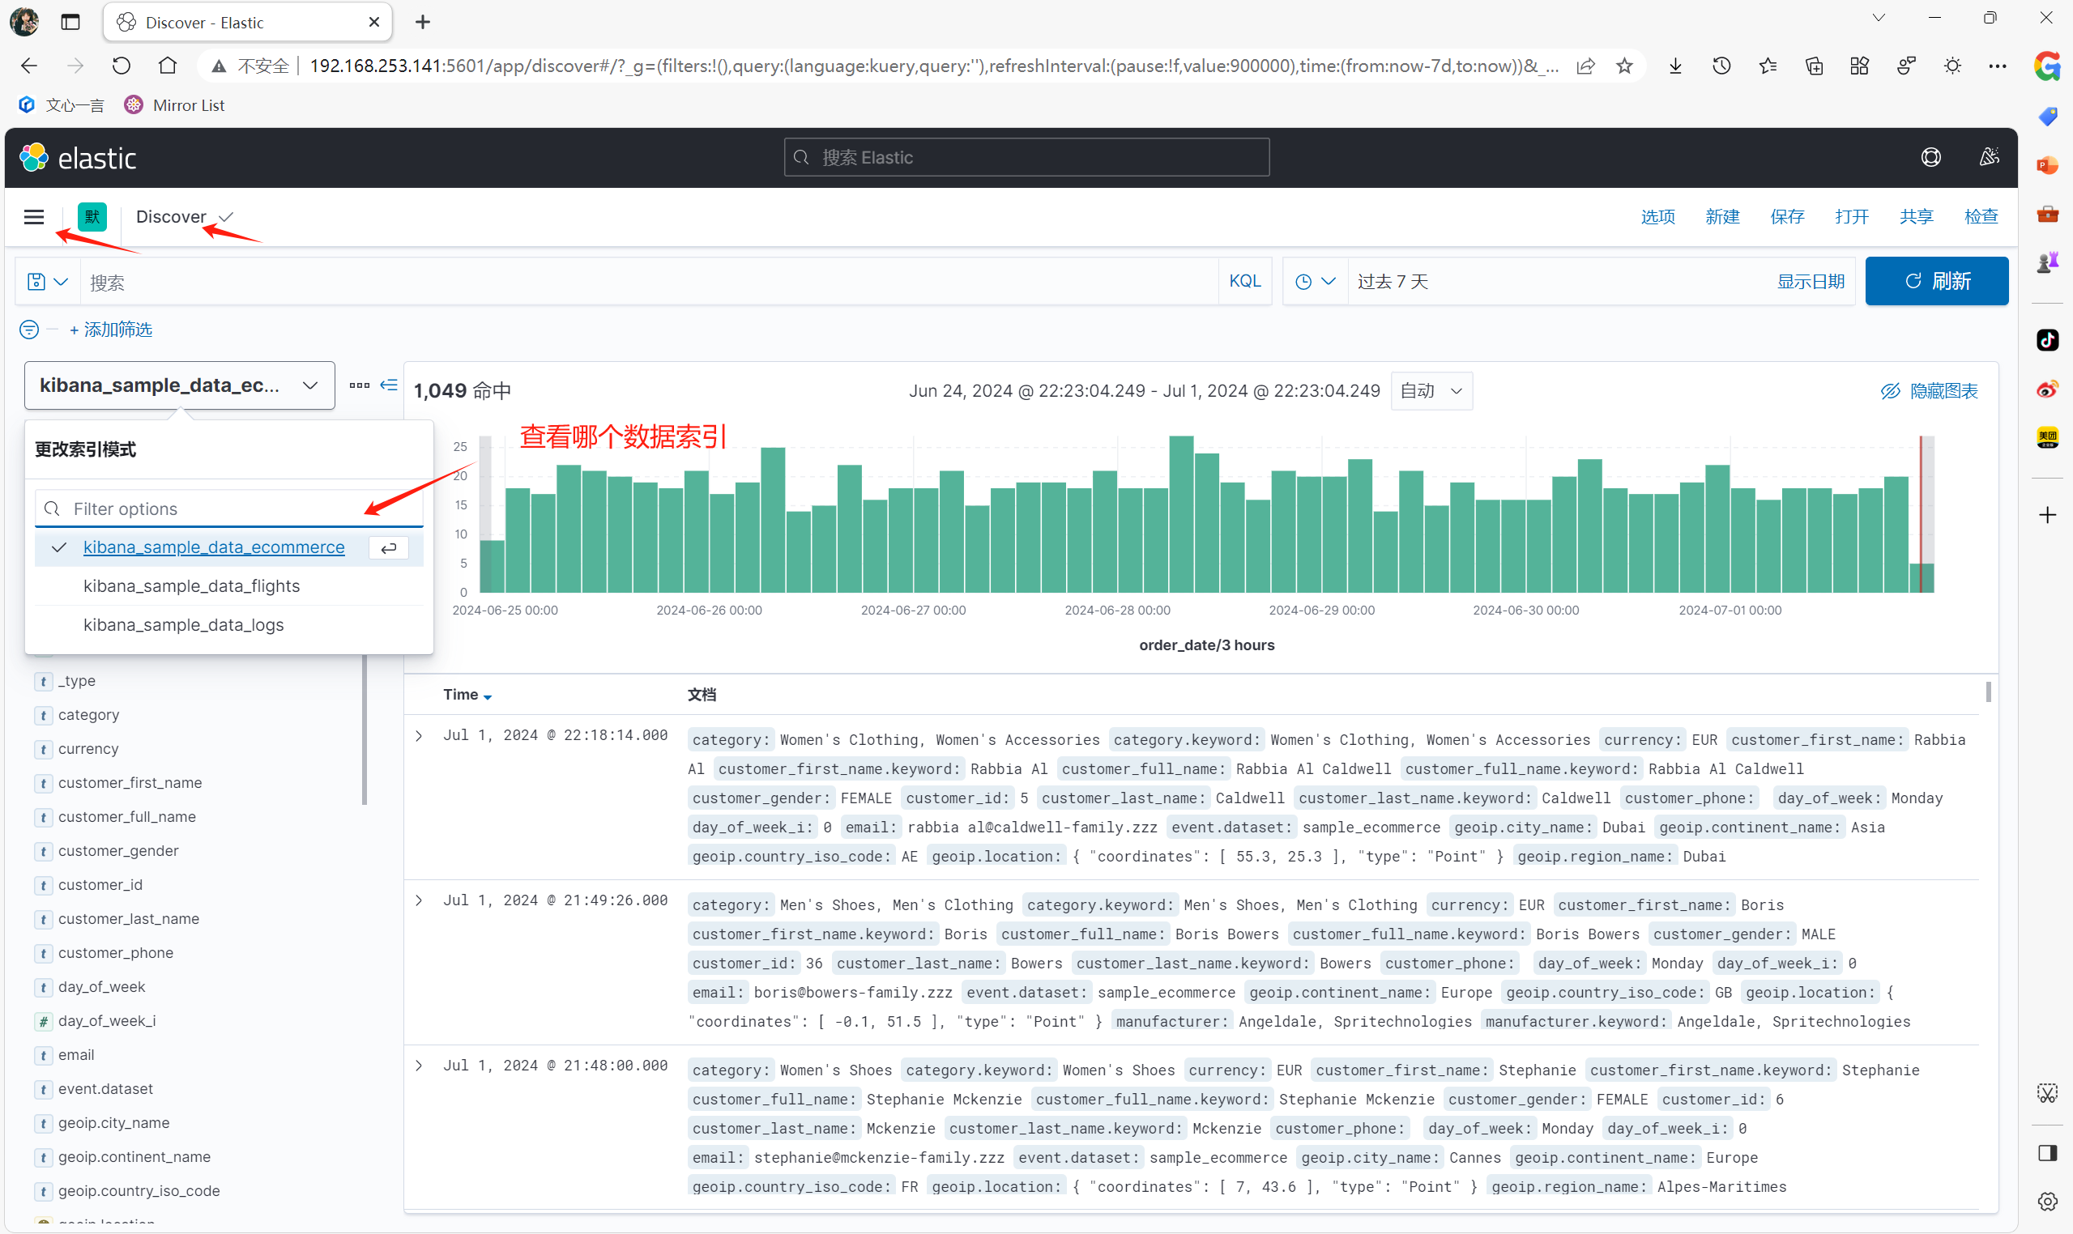Open Mirror List bookmark
The image size is (2073, 1234).
point(175,104)
